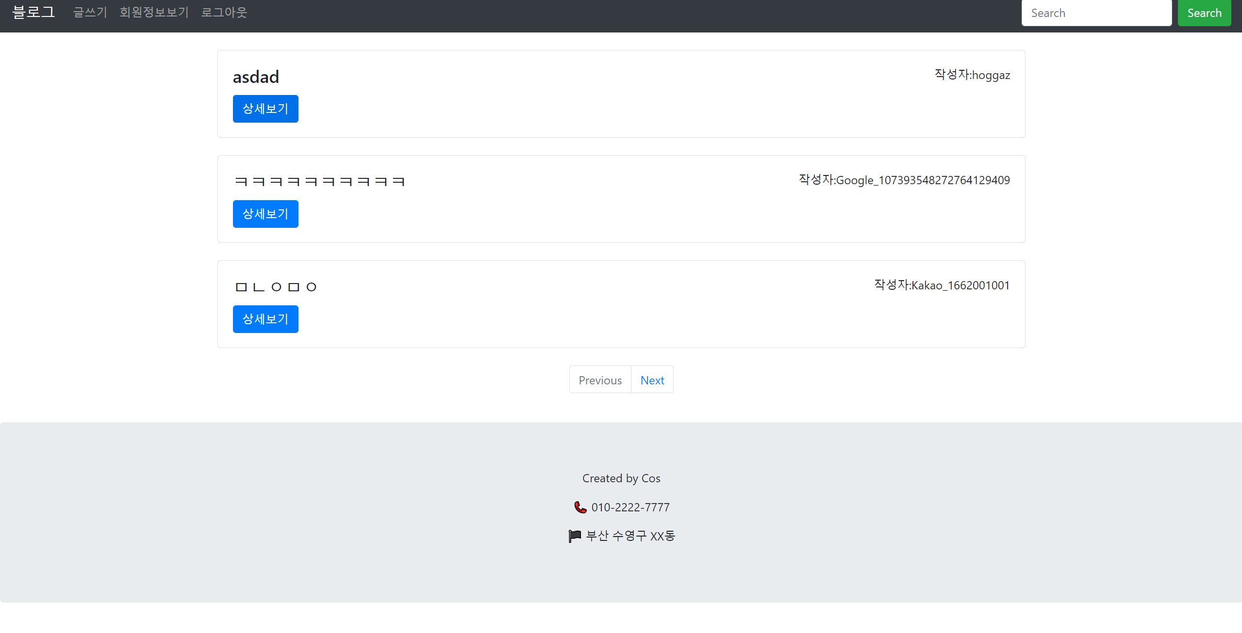1242x633 pixels.
Task: Click the Google author label on the second post
Action: click(904, 180)
